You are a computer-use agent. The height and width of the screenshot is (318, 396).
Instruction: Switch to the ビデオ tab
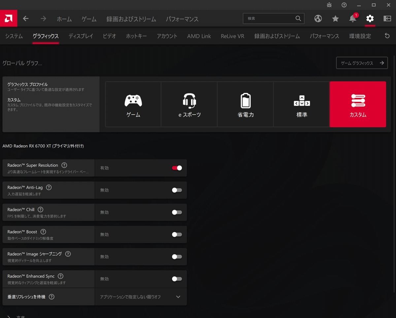(x=109, y=36)
